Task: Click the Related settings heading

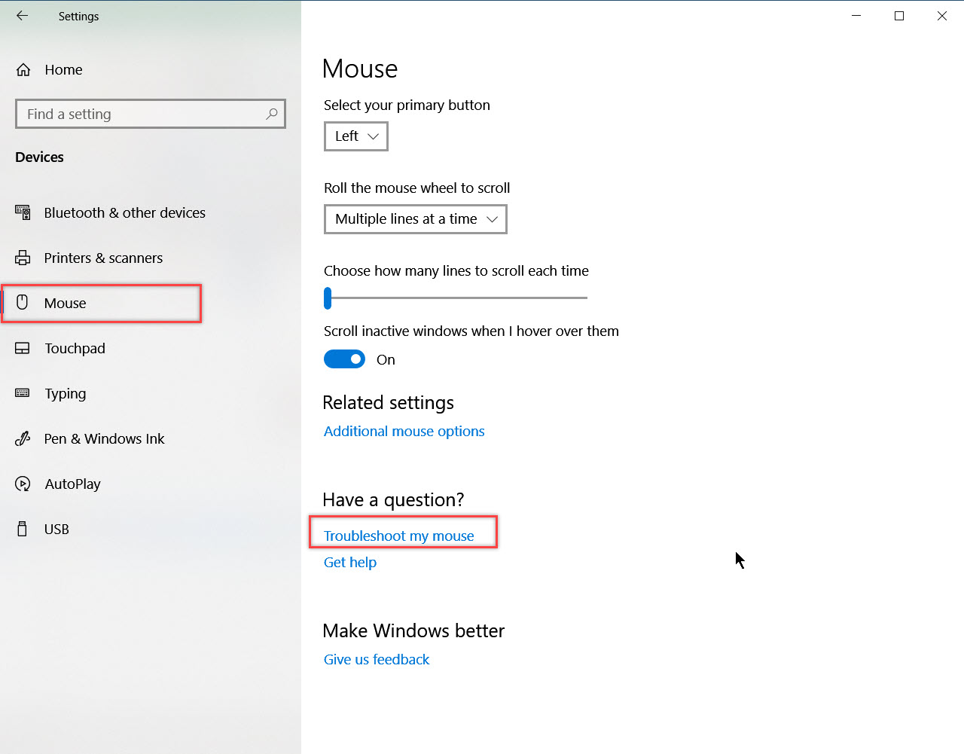Action: (x=389, y=403)
